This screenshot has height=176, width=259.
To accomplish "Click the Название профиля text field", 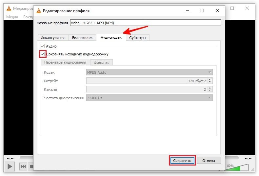I will 146,23.
